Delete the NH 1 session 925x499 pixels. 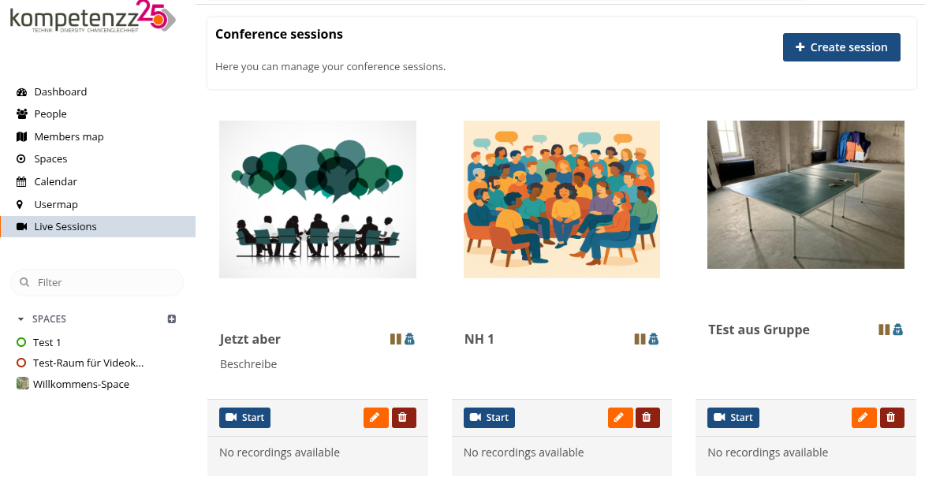click(x=647, y=418)
